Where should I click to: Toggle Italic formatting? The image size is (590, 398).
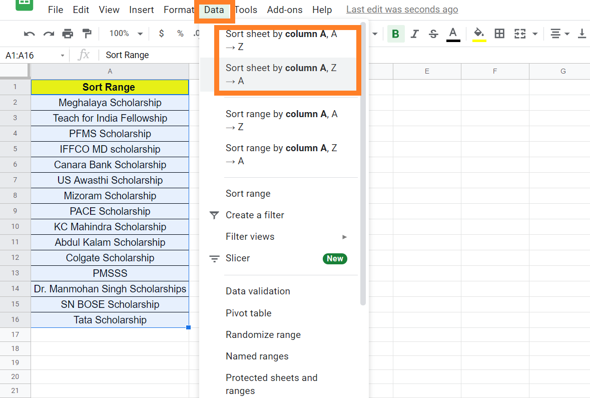pyautogui.click(x=415, y=34)
